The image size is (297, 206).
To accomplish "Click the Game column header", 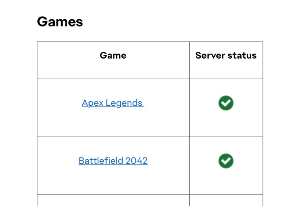I will (113, 55).
